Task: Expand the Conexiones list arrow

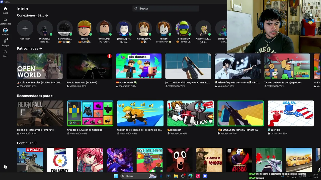Action: point(47,15)
